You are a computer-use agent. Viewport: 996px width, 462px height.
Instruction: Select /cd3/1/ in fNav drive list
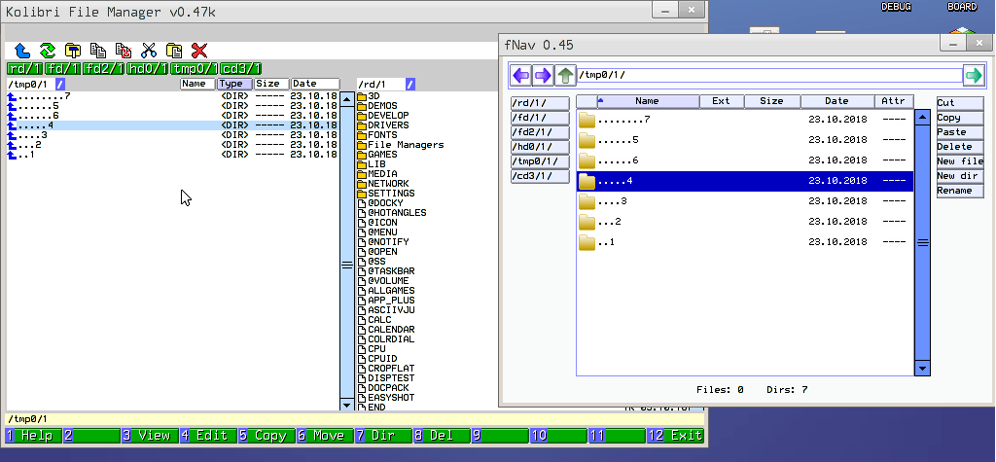tap(539, 176)
